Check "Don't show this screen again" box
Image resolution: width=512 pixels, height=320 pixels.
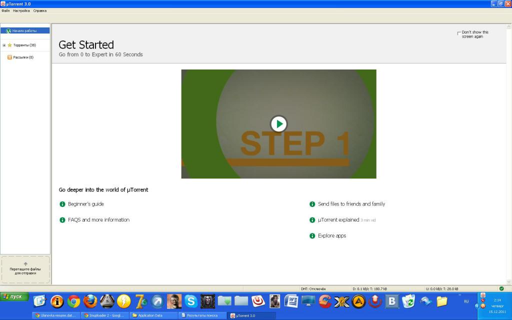[x=459, y=33]
